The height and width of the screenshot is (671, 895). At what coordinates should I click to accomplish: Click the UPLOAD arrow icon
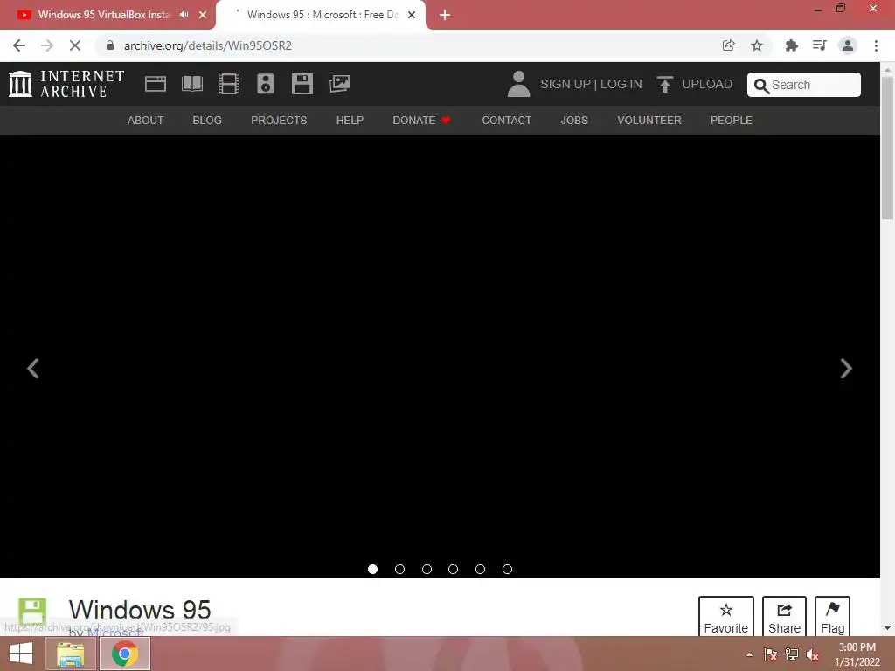[x=664, y=84]
